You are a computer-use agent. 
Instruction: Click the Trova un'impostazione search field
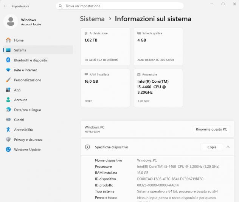(120, 6)
